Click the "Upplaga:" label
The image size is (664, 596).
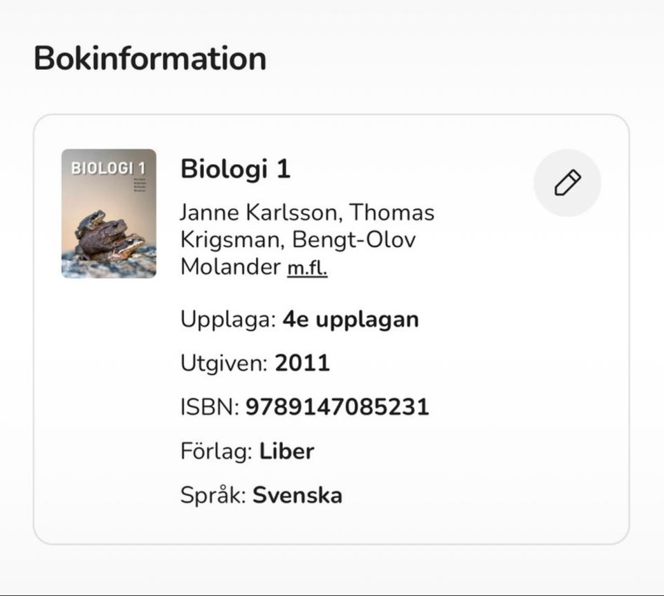pyautogui.click(x=228, y=320)
